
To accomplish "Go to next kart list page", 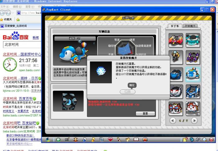I will point(194,121).
